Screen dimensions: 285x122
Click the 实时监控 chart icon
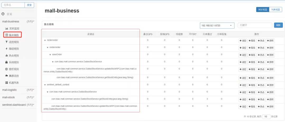click(7, 28)
